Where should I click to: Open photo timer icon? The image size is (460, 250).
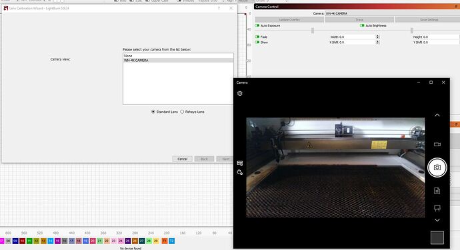click(240, 172)
